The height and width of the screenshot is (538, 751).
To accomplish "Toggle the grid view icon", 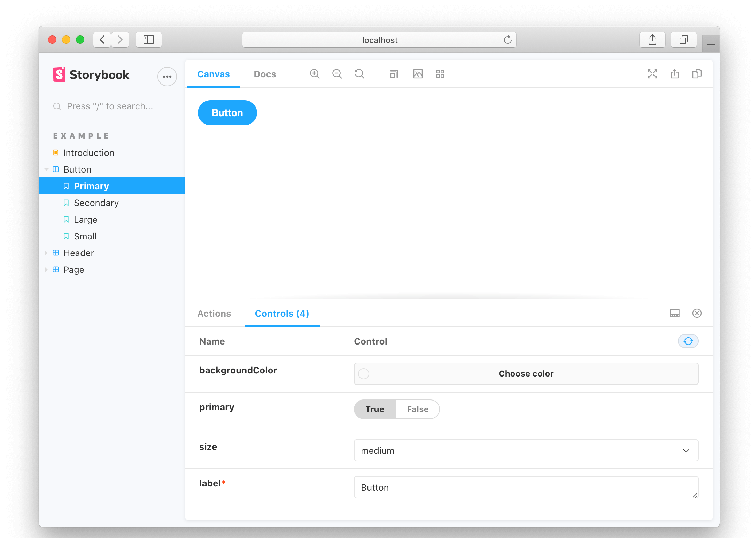I will tap(440, 74).
